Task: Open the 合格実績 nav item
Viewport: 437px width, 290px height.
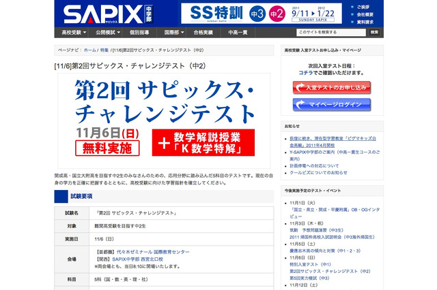Action: pos(203,33)
